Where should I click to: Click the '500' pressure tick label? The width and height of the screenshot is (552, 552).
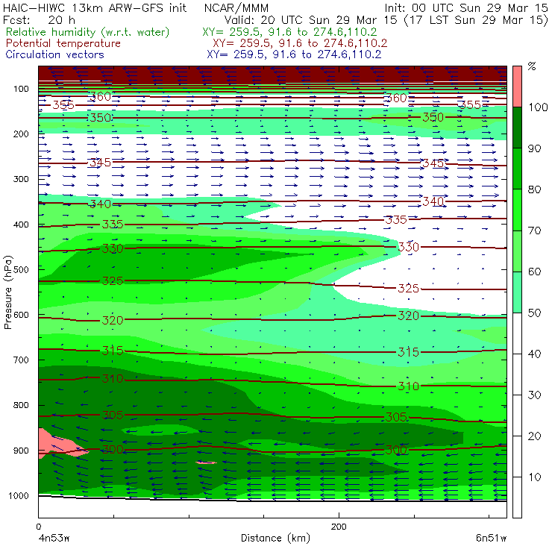coord(21,270)
